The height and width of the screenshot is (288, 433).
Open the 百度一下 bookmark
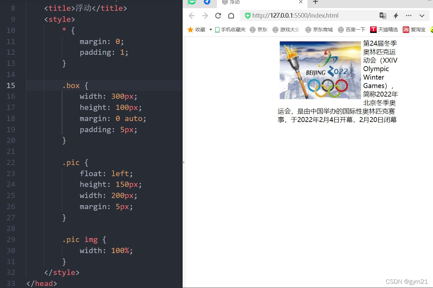352,30
